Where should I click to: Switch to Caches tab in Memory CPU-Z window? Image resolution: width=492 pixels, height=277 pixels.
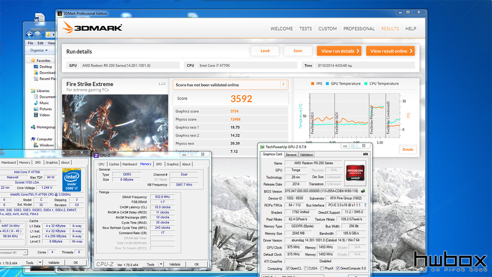coord(114,164)
